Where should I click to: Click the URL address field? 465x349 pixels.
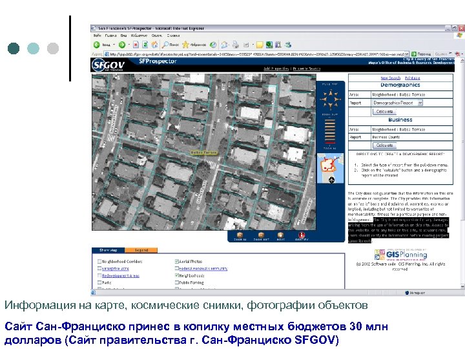(x=258, y=54)
